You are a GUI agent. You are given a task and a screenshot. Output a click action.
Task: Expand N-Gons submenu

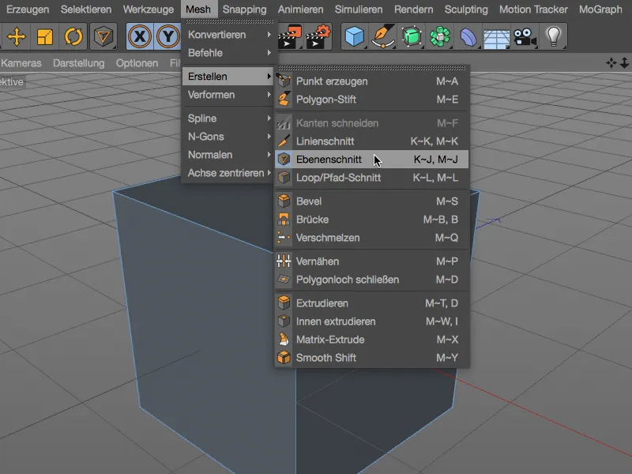coord(228,137)
